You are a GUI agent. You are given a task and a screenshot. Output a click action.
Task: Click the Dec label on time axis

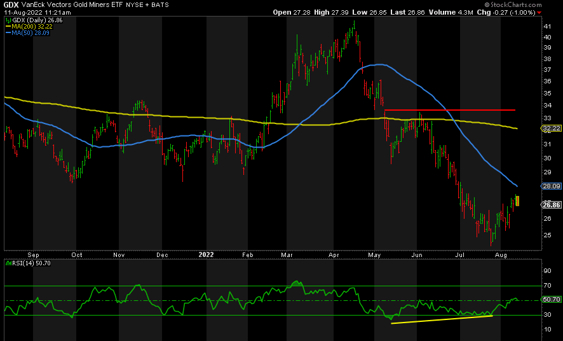tap(162, 254)
